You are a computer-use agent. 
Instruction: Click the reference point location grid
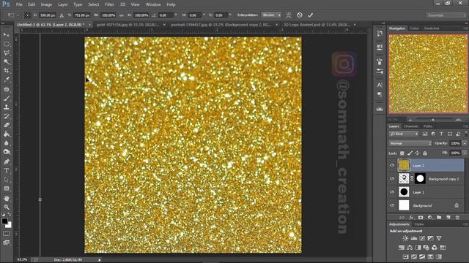[x=27, y=15]
